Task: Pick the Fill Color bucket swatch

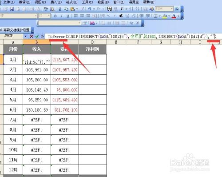Action: (x=165, y=16)
